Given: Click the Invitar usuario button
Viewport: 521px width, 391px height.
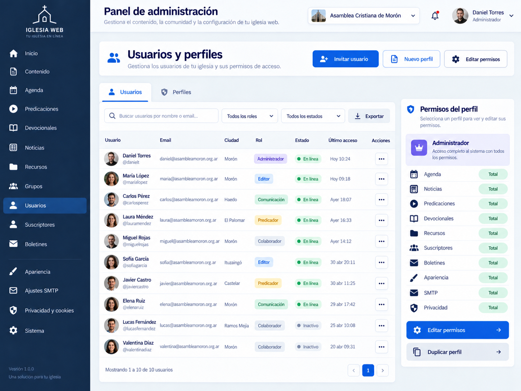Looking at the screenshot, I should 345,59.
